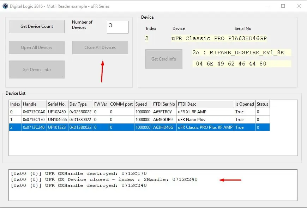Click the FTDI Ser No column header
The height and width of the screenshot is (208, 307).
tap(164, 104)
